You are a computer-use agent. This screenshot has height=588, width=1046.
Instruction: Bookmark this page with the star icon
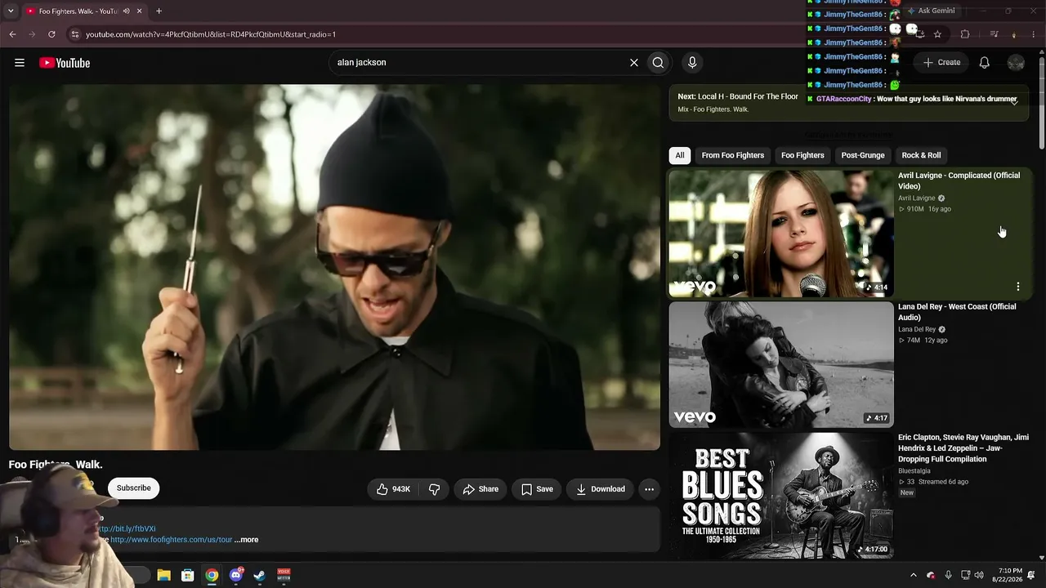(937, 34)
